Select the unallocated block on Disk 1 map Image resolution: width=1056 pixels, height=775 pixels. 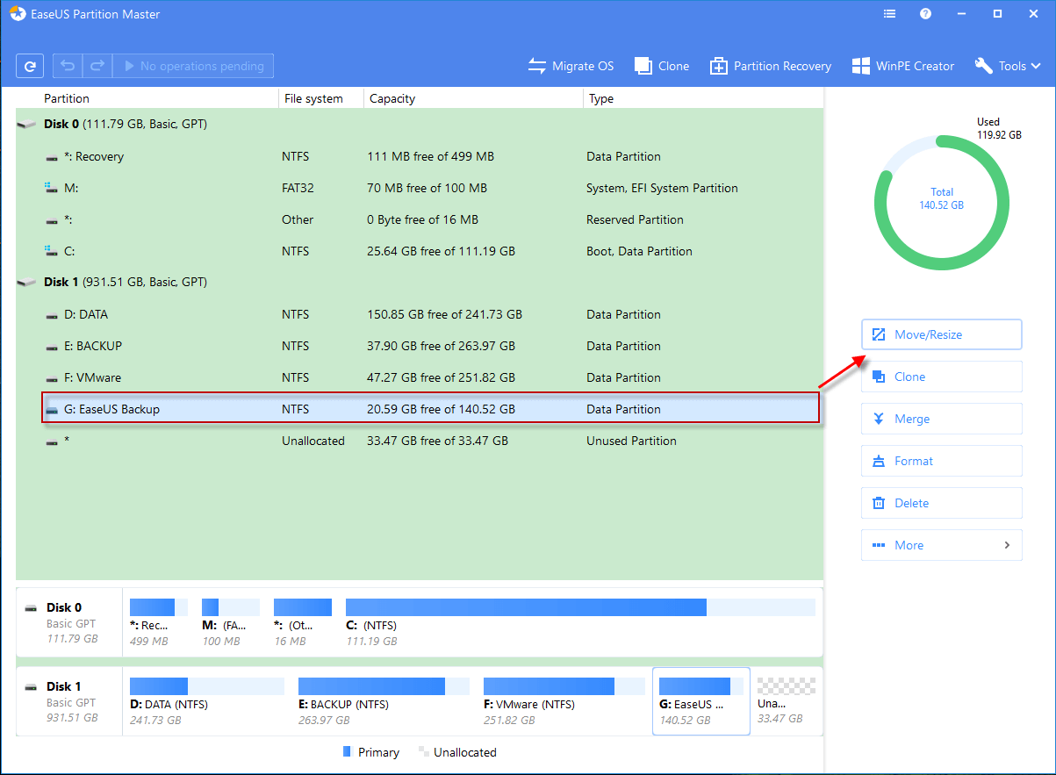pyautogui.click(x=786, y=700)
